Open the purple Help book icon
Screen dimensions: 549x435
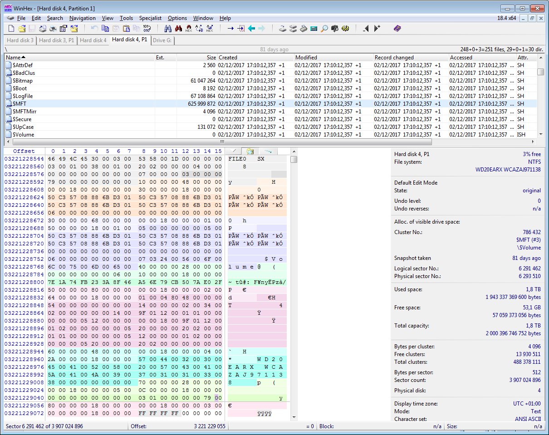(397, 29)
